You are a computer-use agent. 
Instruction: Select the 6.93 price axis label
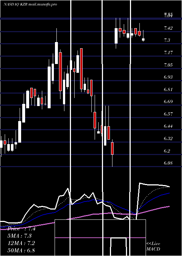click(168, 77)
